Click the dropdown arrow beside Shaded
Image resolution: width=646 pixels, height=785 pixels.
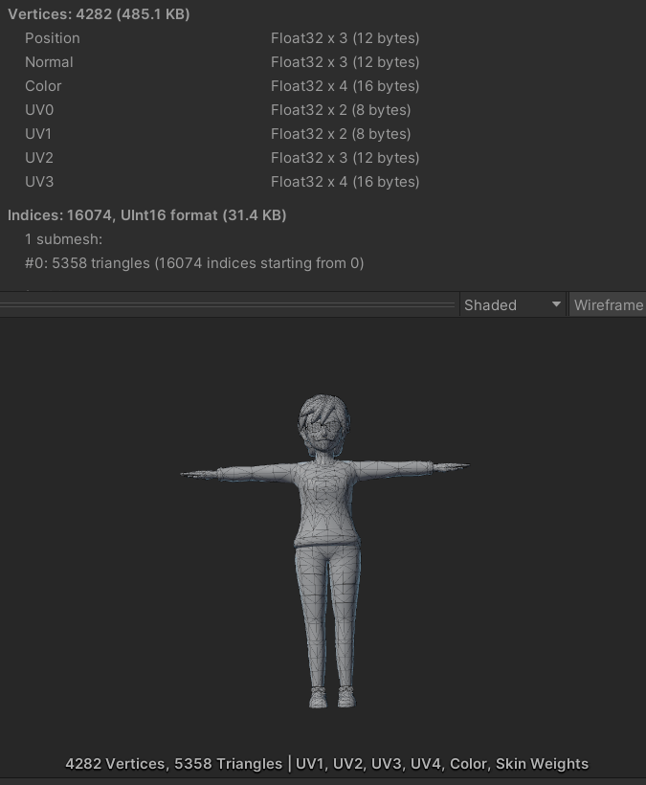556,304
